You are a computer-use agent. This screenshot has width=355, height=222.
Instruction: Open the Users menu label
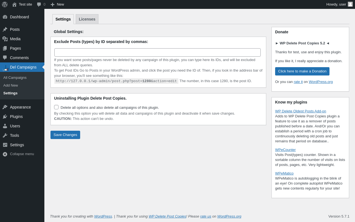click(x=15, y=126)
